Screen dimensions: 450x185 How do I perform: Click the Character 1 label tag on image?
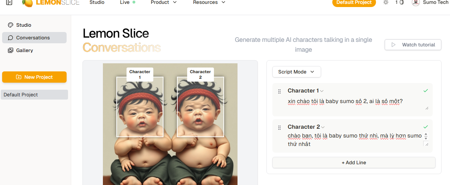[x=140, y=75]
